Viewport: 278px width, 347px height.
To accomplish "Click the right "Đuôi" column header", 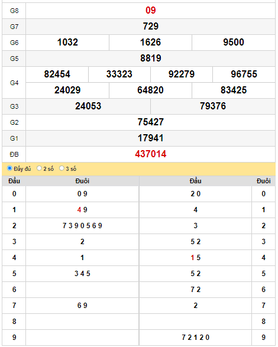I will pos(264,181).
